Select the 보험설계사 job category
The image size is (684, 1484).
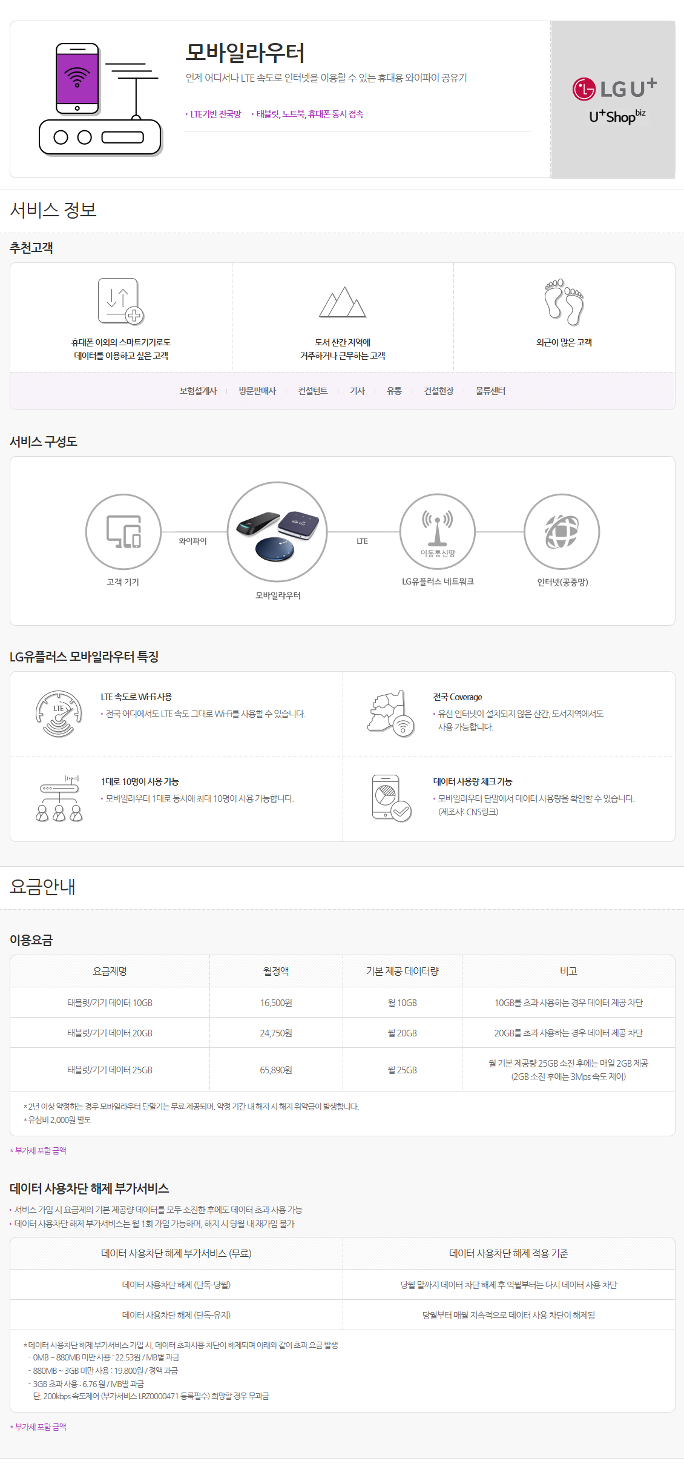[198, 391]
